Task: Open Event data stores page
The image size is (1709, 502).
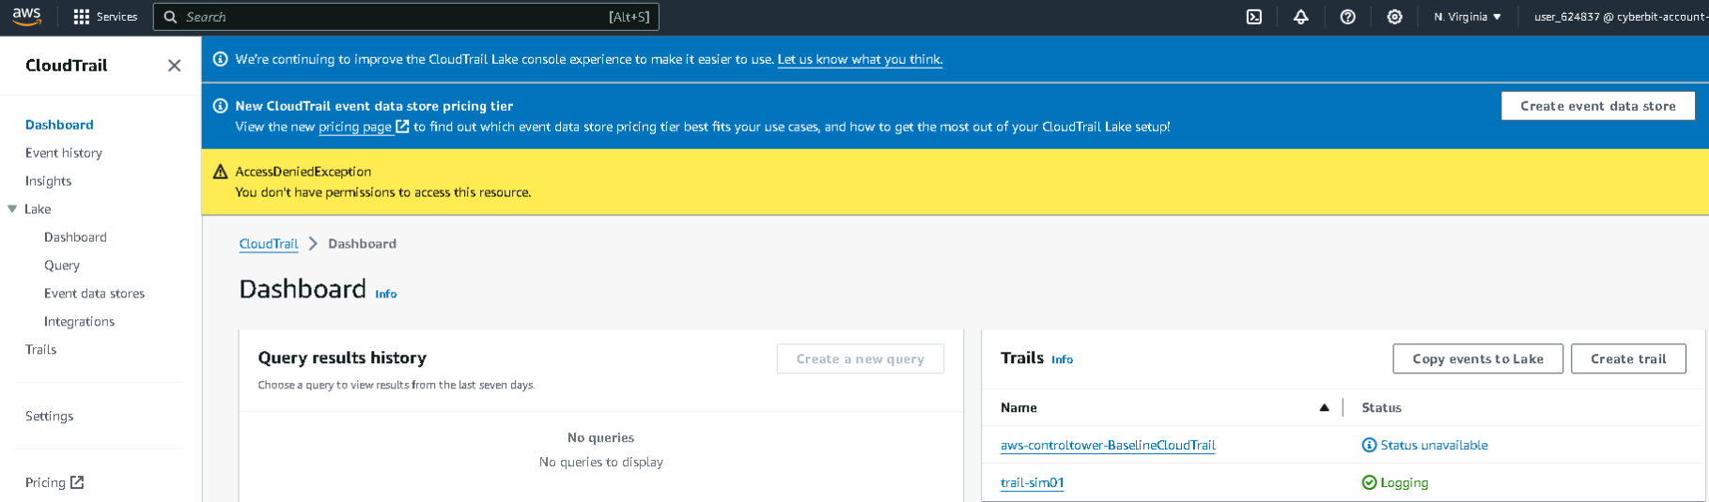Action: point(94,294)
